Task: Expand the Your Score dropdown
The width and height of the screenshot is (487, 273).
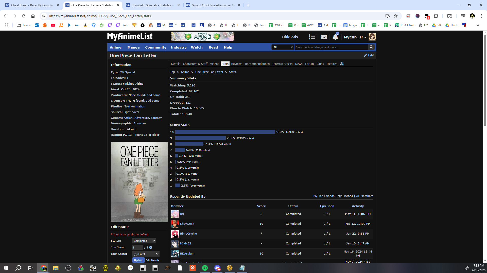Action: [146, 254]
